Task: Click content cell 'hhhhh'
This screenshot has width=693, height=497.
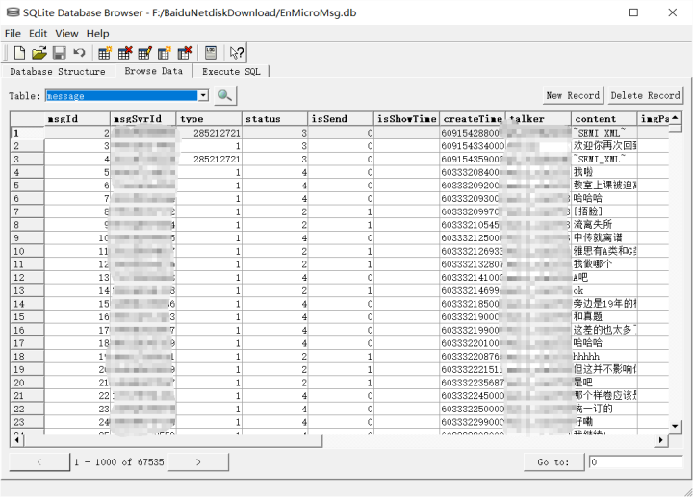Action: (x=604, y=357)
